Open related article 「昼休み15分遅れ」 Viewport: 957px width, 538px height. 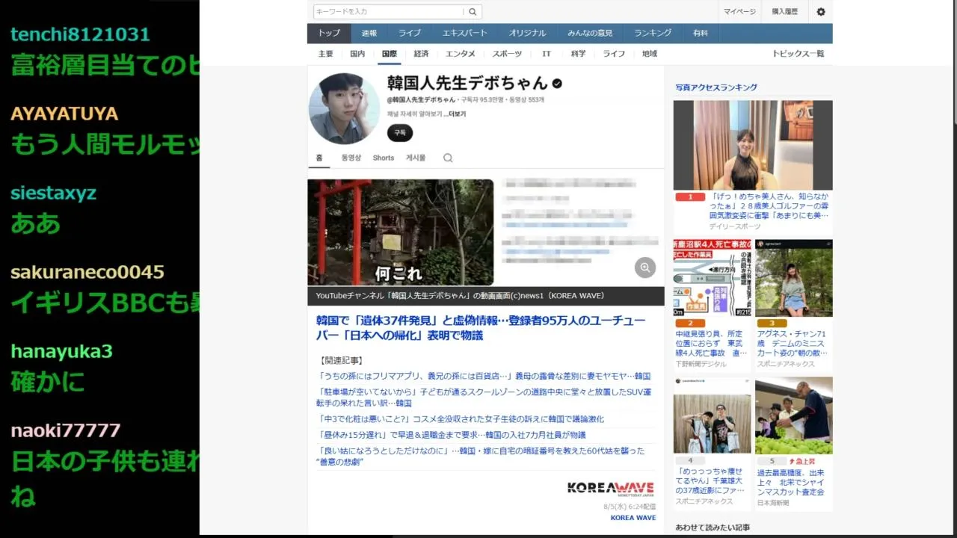pyautogui.click(x=452, y=434)
